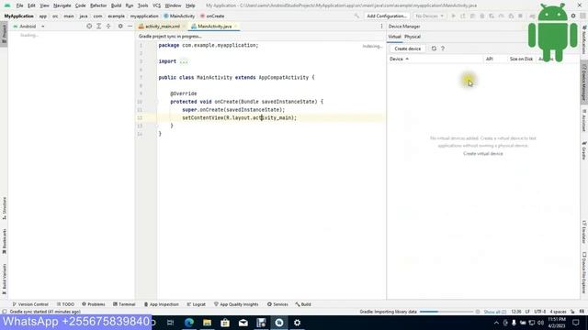Click UTF-8 encoding in status bar

[539, 312]
